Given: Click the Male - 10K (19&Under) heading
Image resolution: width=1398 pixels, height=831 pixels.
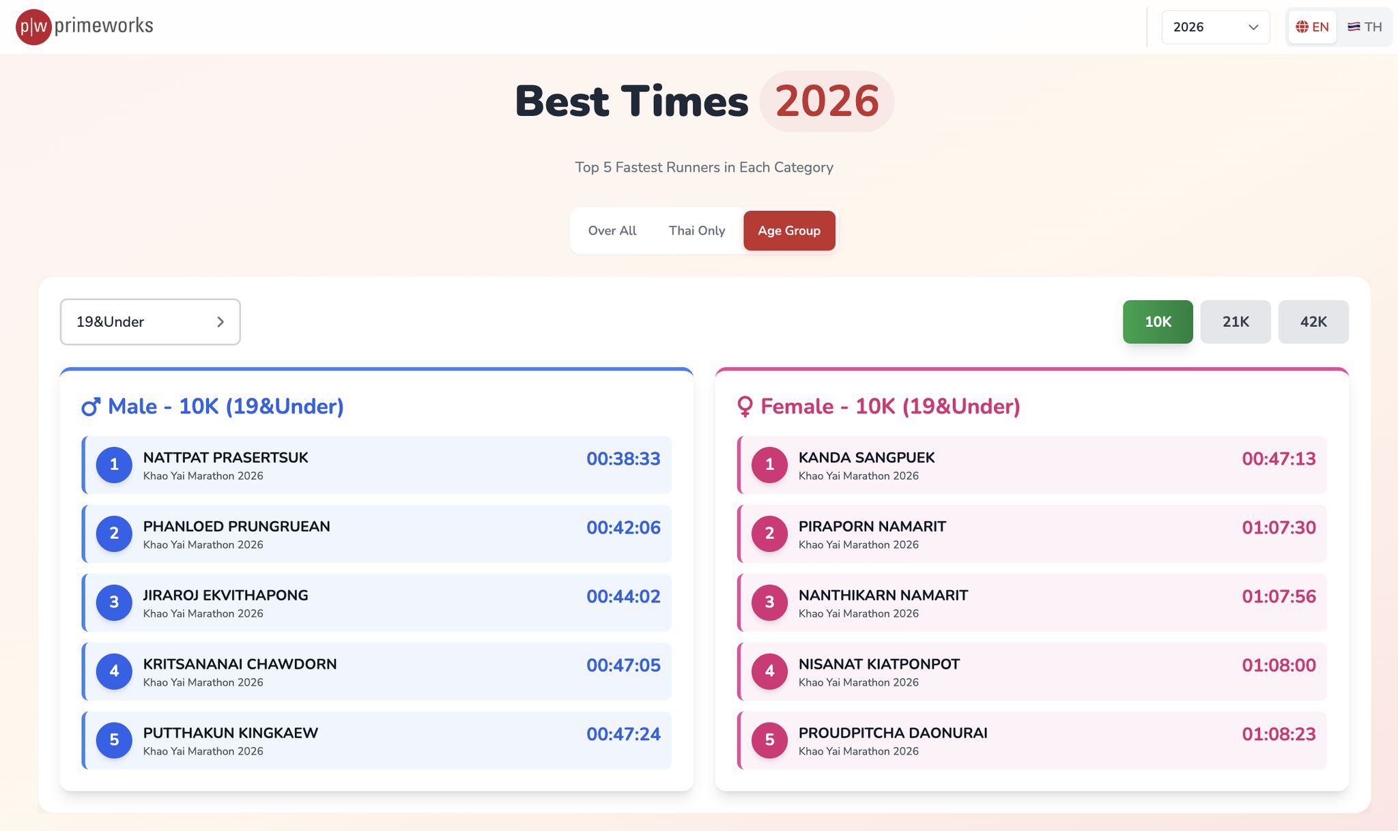Looking at the screenshot, I should [225, 407].
